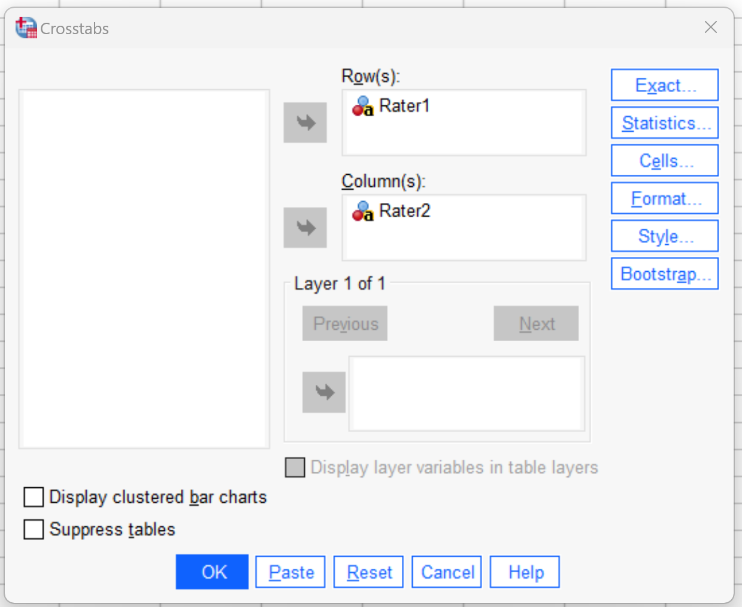The width and height of the screenshot is (742, 607).
Task: Click the empty layer variable box
Action: 466,393
